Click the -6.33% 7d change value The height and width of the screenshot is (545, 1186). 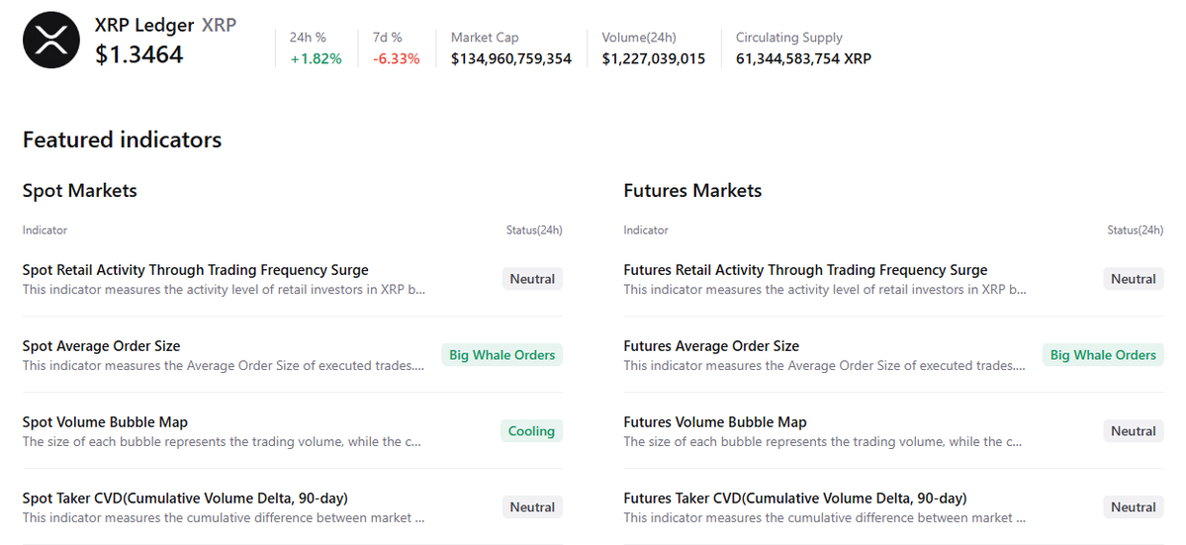coord(397,59)
